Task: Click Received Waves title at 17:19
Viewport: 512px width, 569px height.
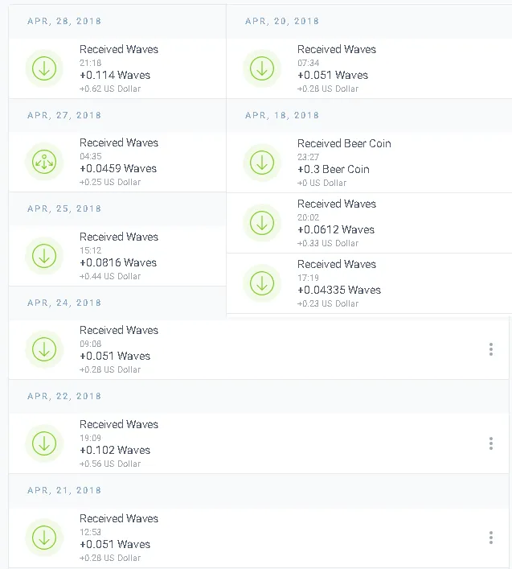Action: click(337, 264)
